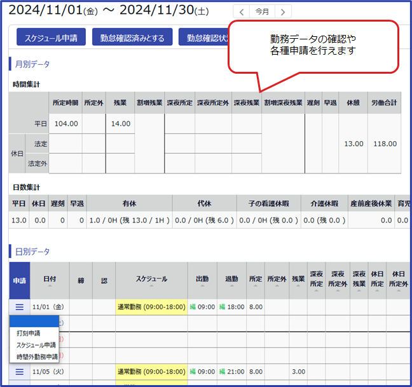
Task: Sort daily table by スケジュール column
Action: (x=151, y=280)
